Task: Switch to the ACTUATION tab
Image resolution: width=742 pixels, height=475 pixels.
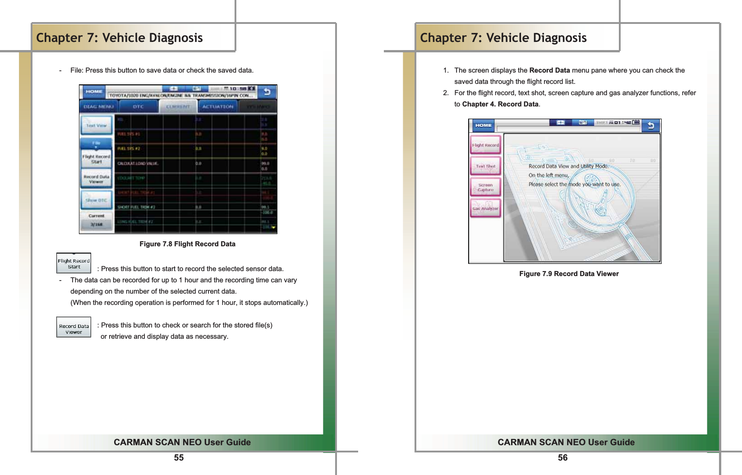Action: click(218, 106)
